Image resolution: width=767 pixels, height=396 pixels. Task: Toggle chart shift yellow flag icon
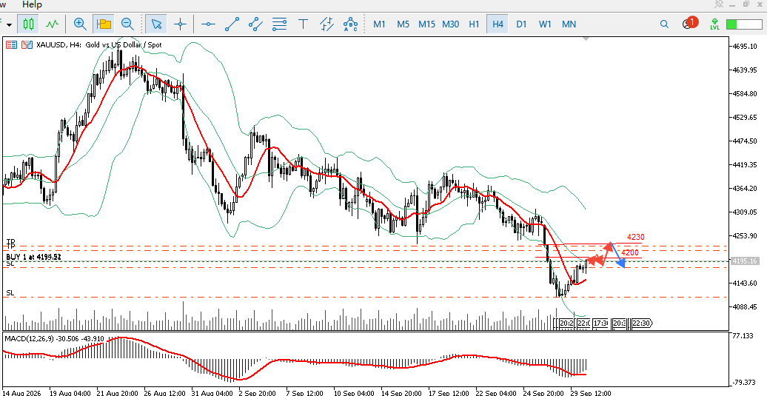pos(104,24)
